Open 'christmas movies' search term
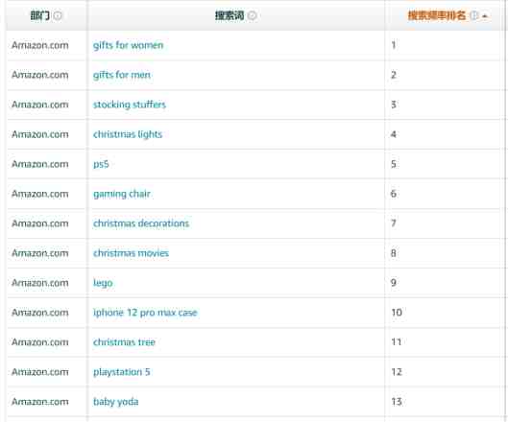Screen dimensions: 508x422 131,253
